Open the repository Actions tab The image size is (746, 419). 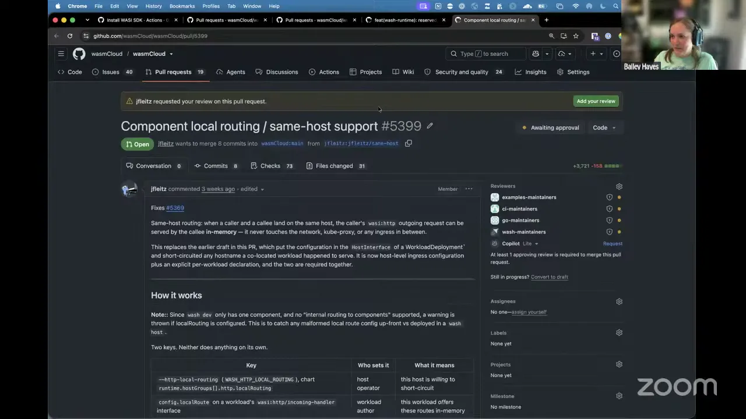click(x=324, y=72)
